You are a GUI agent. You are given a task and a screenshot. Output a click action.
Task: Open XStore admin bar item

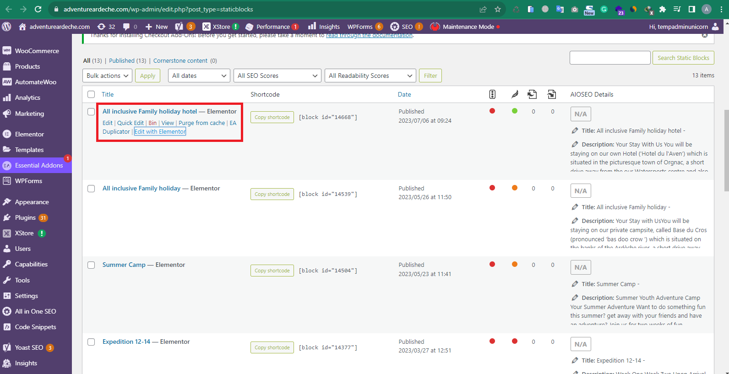click(221, 27)
